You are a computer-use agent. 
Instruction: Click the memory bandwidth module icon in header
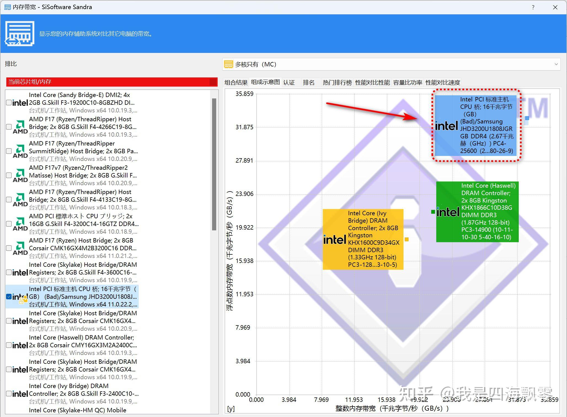coord(20,34)
